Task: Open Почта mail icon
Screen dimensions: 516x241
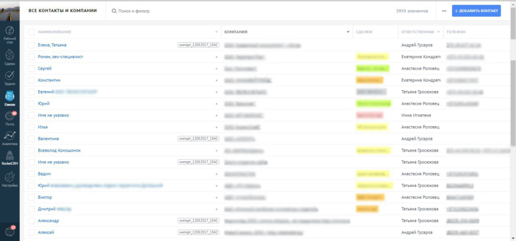Action: point(10,116)
